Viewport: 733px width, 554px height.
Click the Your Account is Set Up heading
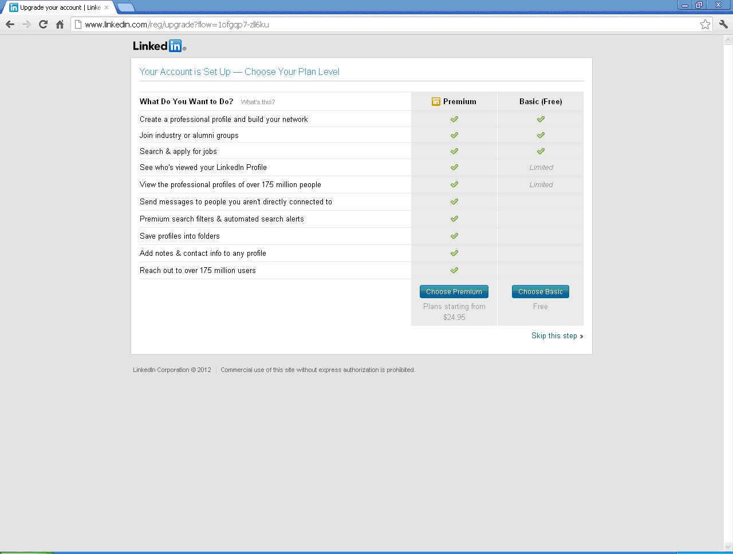coord(239,72)
